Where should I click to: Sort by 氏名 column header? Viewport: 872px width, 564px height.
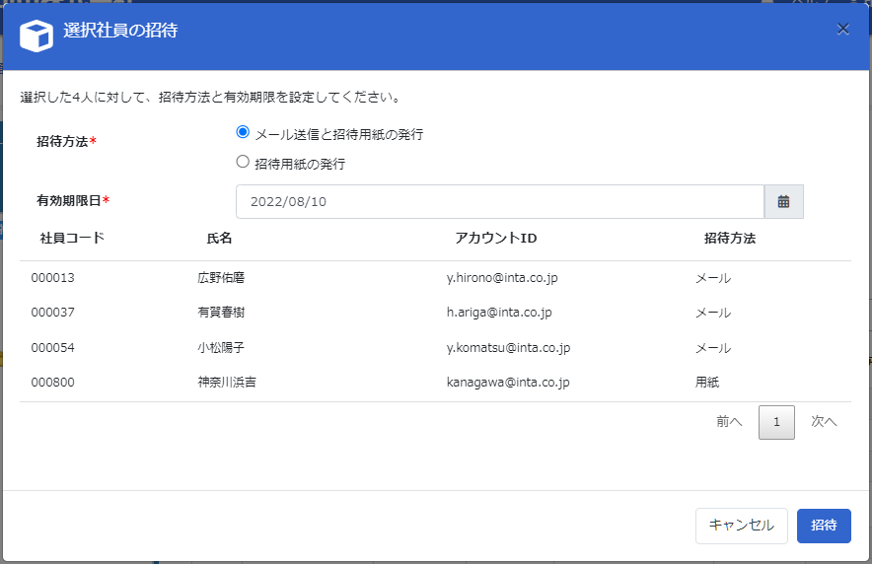tap(219, 239)
